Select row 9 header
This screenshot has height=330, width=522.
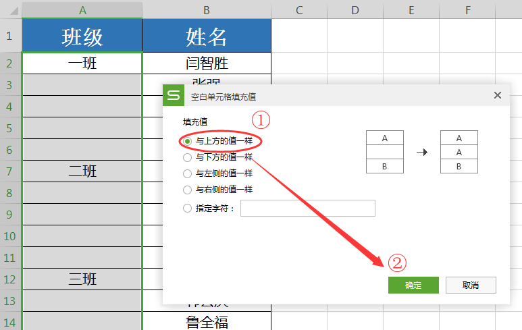pyautogui.click(x=9, y=215)
